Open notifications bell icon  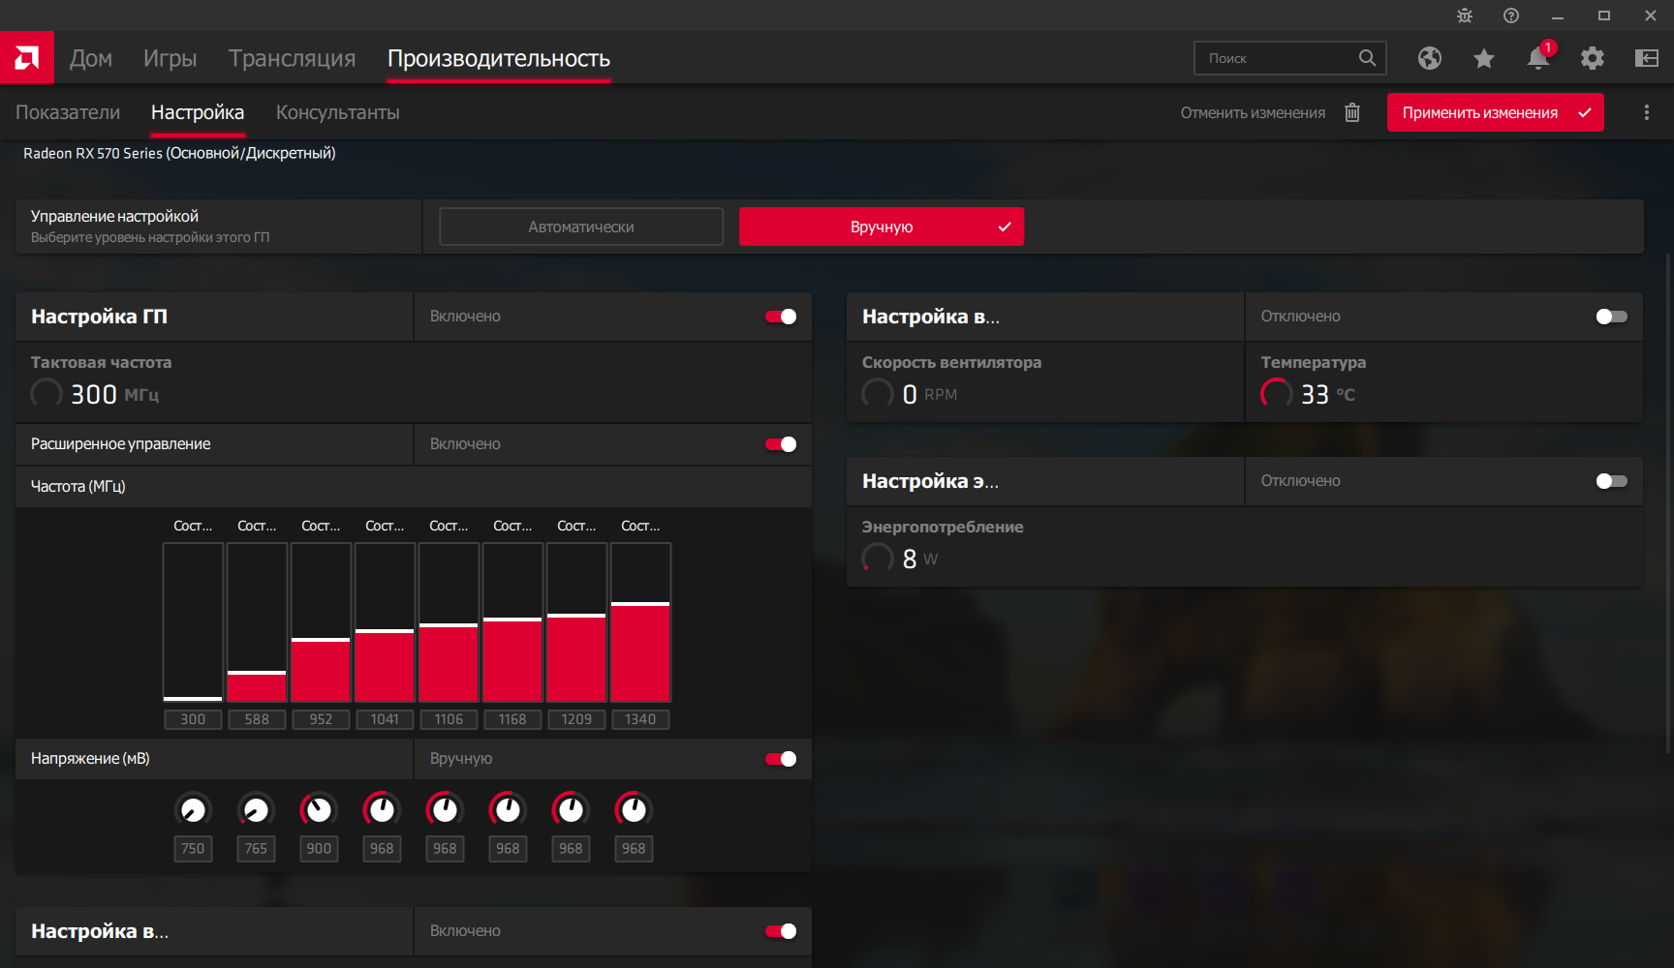tap(1538, 58)
